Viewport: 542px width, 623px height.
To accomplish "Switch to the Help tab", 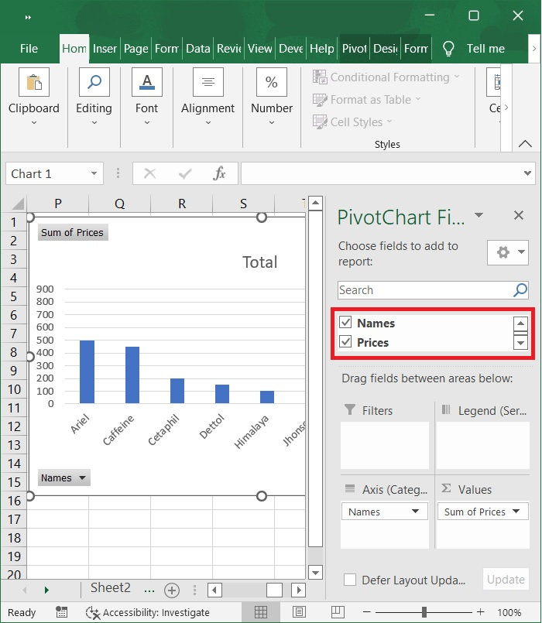I will (321, 49).
